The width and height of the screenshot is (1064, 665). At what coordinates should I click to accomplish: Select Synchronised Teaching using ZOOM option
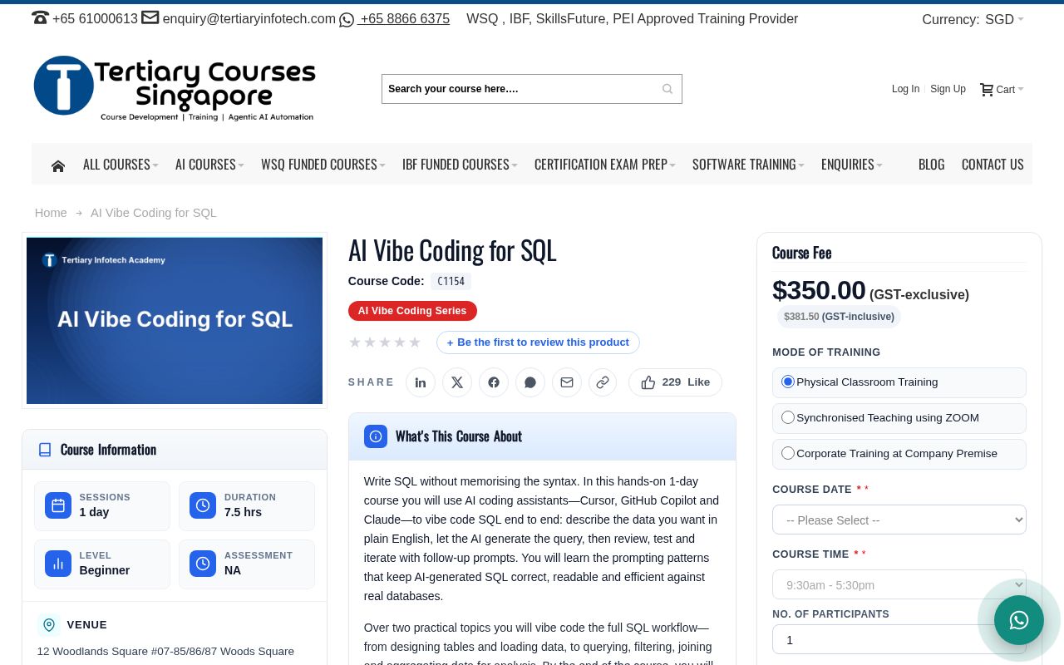[788, 417]
